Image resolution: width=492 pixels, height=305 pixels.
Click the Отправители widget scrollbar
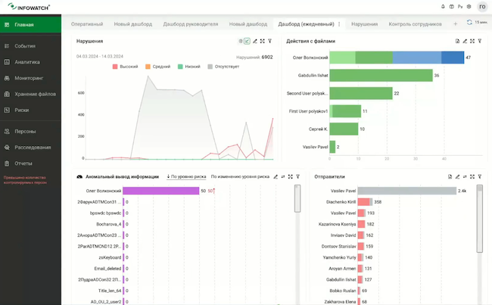(479, 219)
